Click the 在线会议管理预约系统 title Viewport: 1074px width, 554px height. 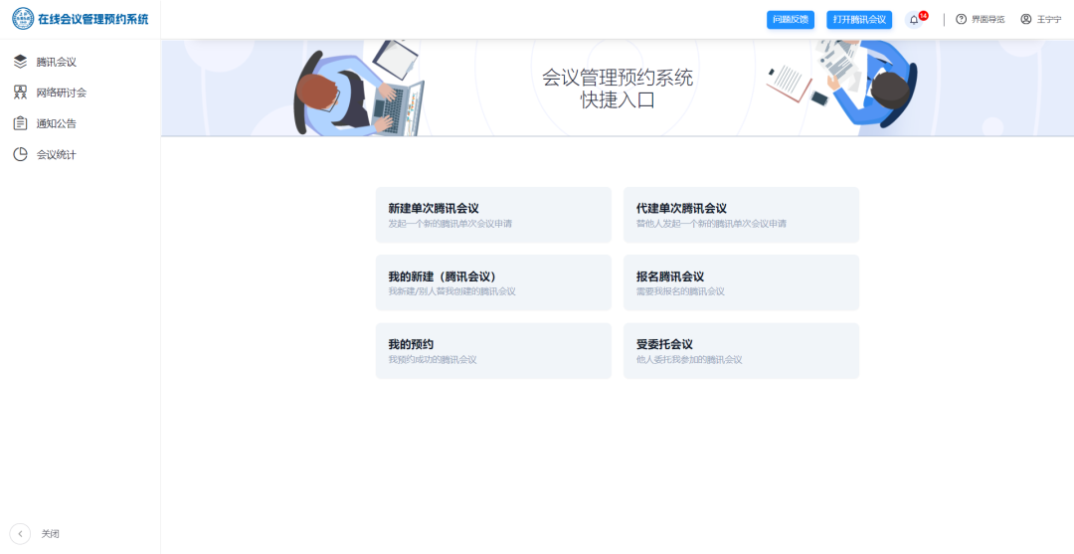click(93, 19)
